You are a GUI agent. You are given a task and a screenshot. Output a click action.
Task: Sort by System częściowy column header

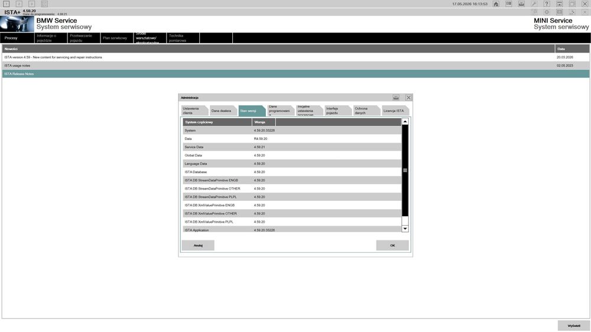(x=217, y=122)
